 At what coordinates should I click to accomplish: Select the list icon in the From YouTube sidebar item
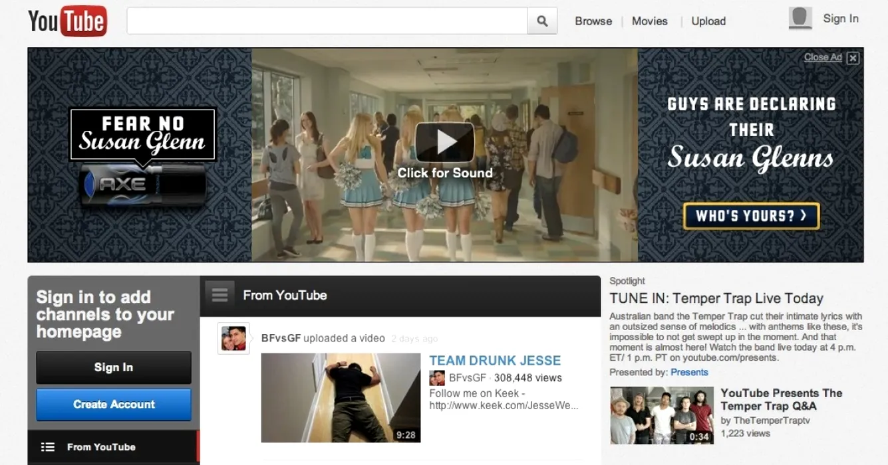[48, 447]
